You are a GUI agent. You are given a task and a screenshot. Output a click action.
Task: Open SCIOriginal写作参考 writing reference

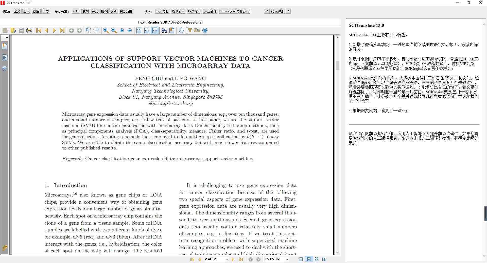tap(235, 11)
